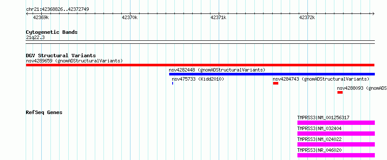
Task: Click the 42370k ruler label
Action: click(130, 17)
